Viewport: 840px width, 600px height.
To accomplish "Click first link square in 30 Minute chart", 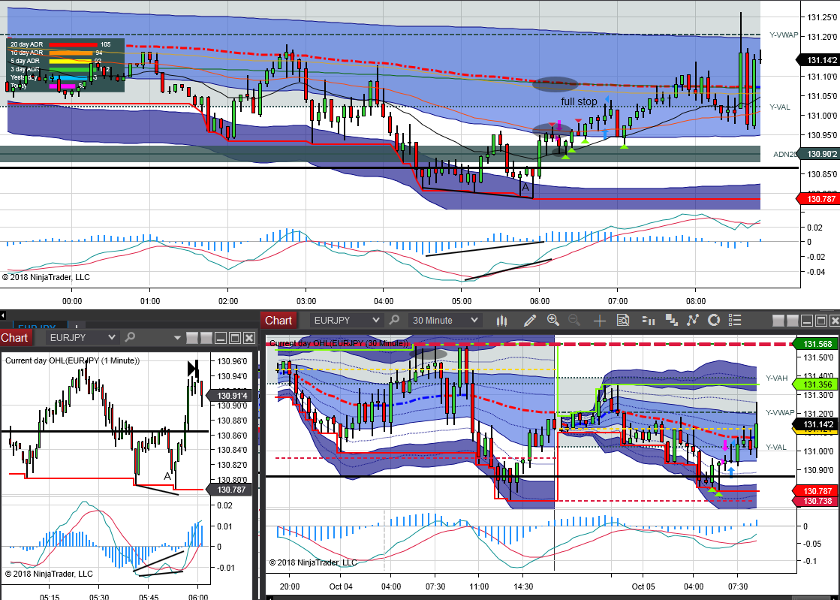I will (x=779, y=321).
